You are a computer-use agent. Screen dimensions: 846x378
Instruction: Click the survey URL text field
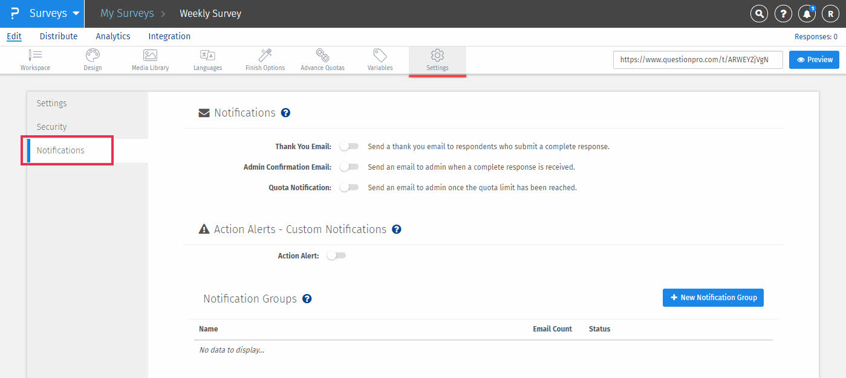click(698, 60)
